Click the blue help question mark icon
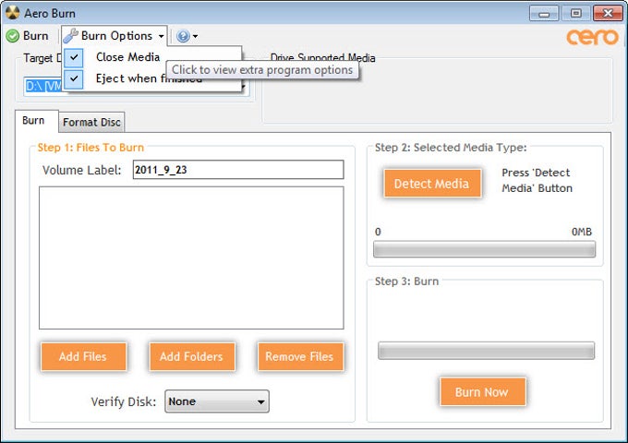The image size is (628, 443). tap(183, 36)
